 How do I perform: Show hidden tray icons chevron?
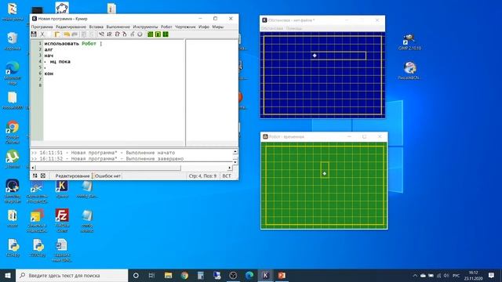click(415, 275)
